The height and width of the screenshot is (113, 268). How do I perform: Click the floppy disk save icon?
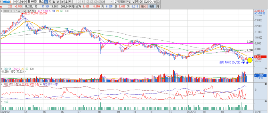click(x=137, y=2)
